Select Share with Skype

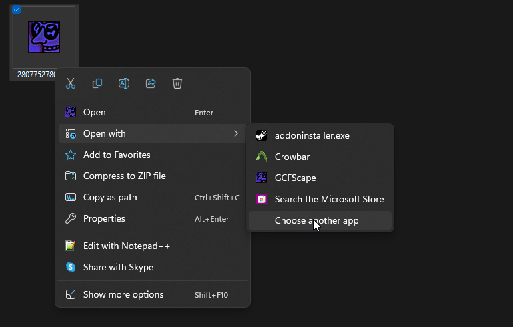(x=118, y=267)
